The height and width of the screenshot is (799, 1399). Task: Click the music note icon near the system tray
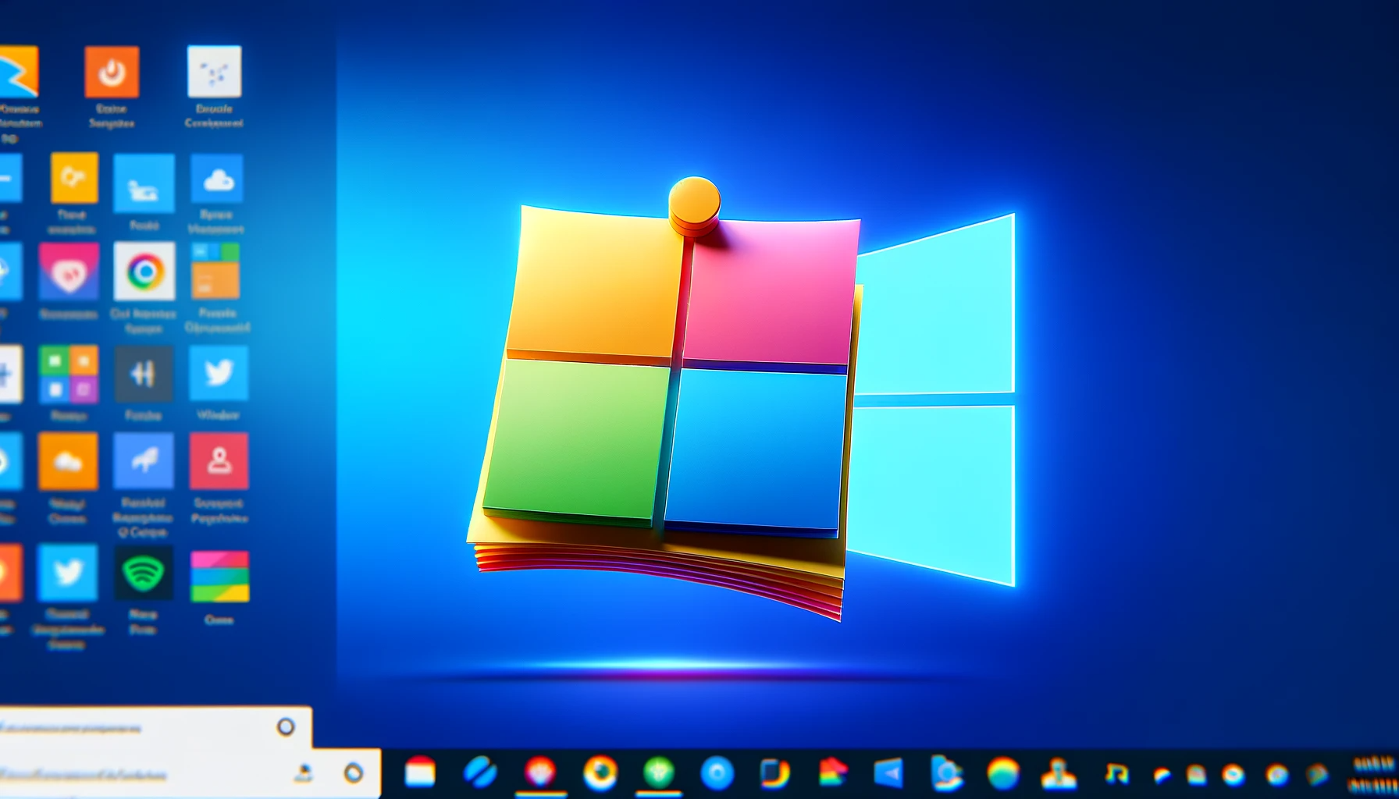(1116, 772)
